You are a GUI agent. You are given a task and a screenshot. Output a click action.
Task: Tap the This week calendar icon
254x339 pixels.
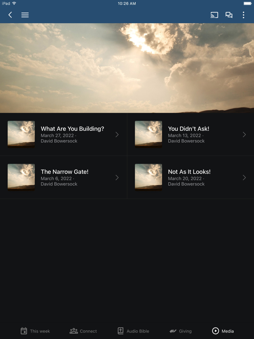click(x=24, y=331)
